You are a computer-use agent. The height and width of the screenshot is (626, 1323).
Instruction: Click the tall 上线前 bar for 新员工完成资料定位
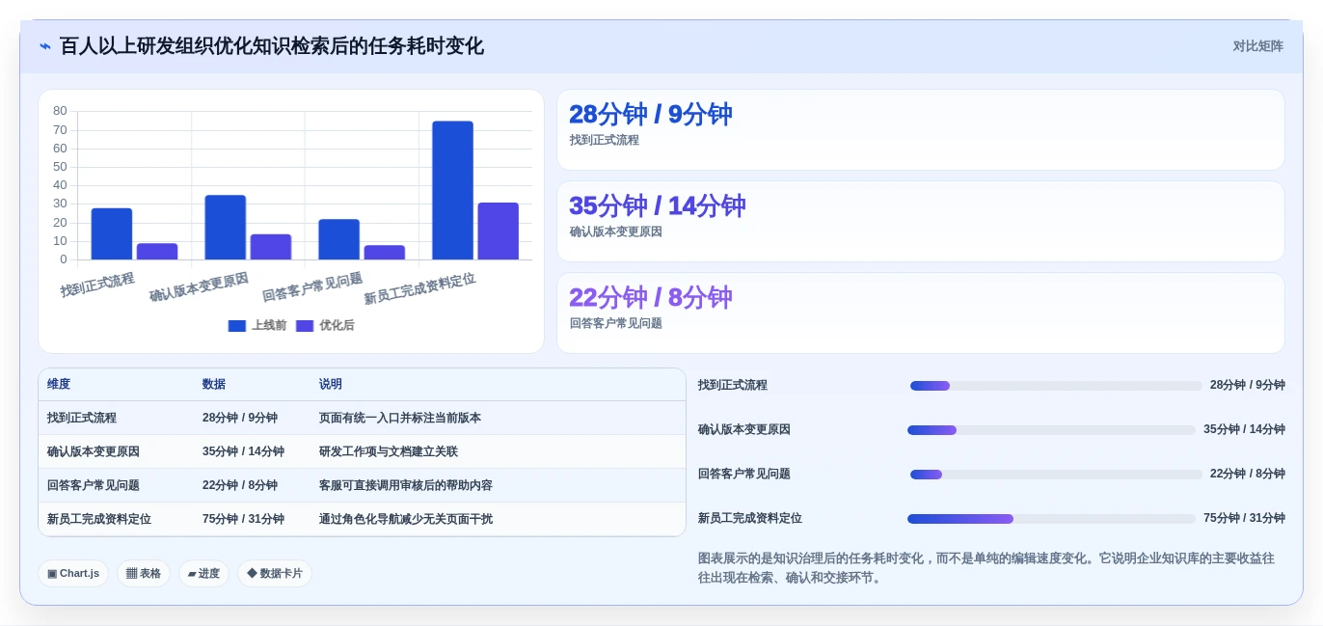click(452, 190)
